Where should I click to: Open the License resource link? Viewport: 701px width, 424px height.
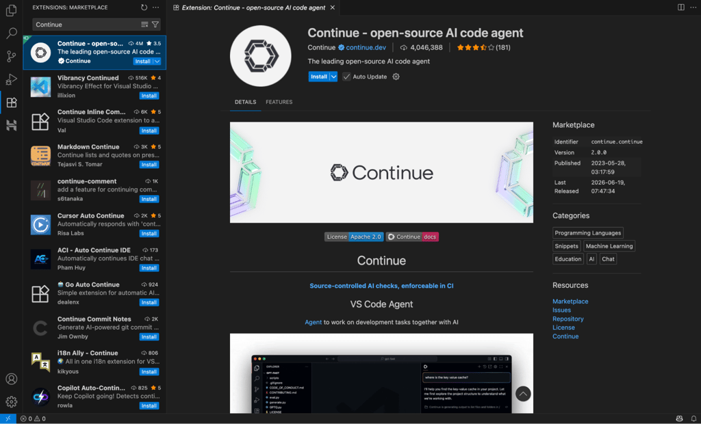(563, 328)
